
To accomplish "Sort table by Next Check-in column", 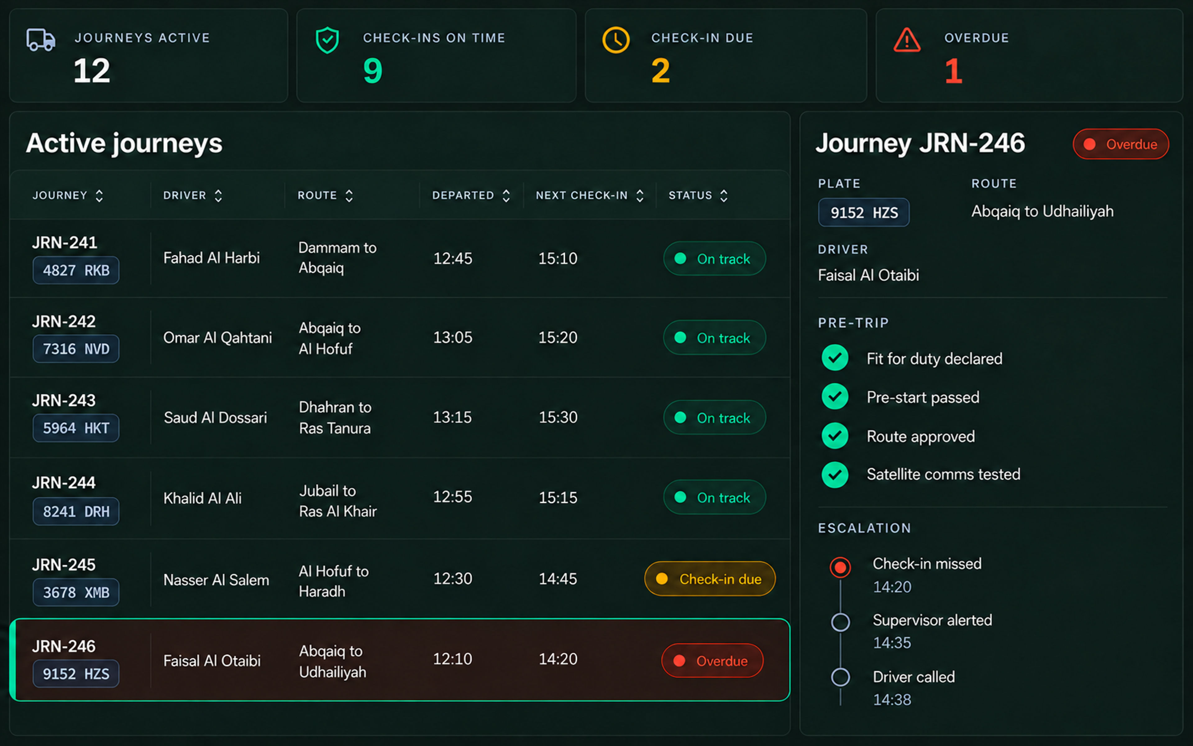I will [640, 195].
